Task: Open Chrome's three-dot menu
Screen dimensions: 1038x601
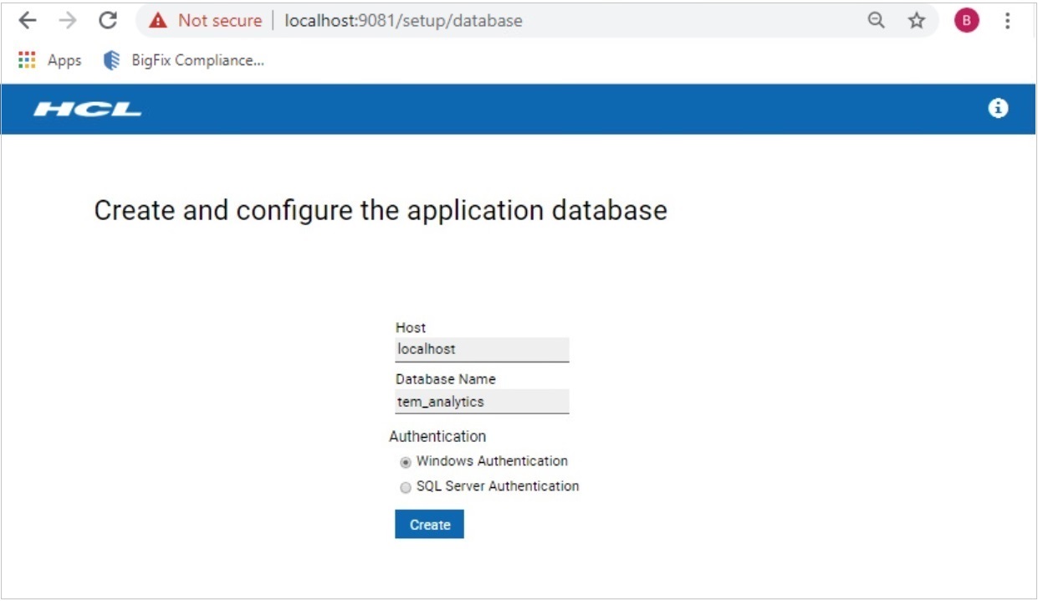Action: tap(1008, 21)
